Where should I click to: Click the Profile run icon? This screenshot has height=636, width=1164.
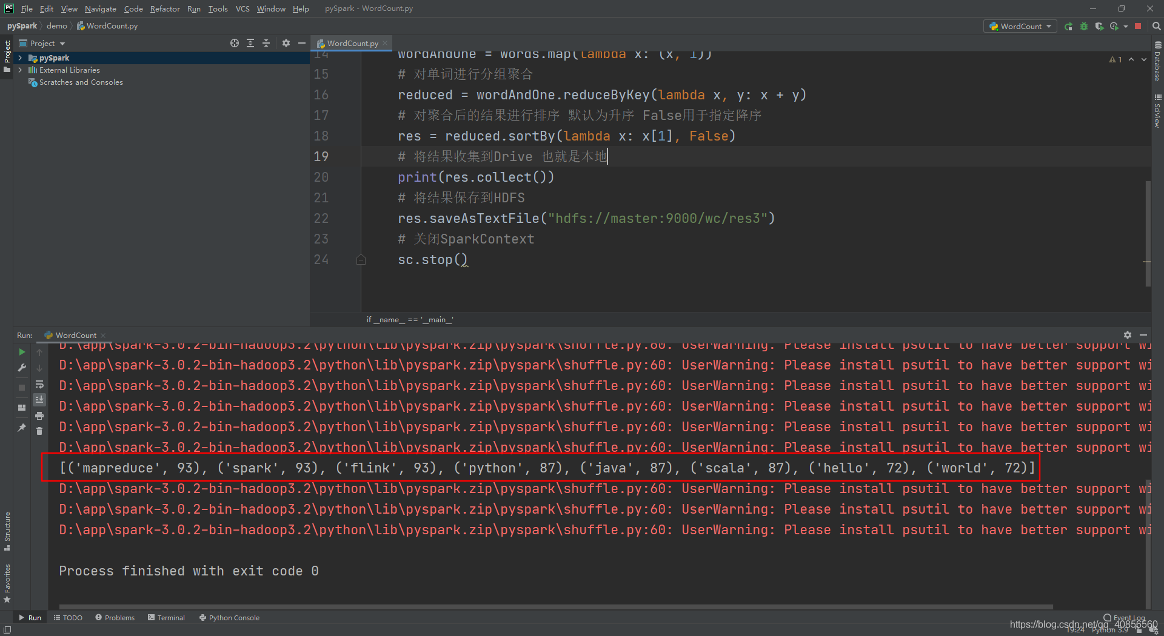1114,27
